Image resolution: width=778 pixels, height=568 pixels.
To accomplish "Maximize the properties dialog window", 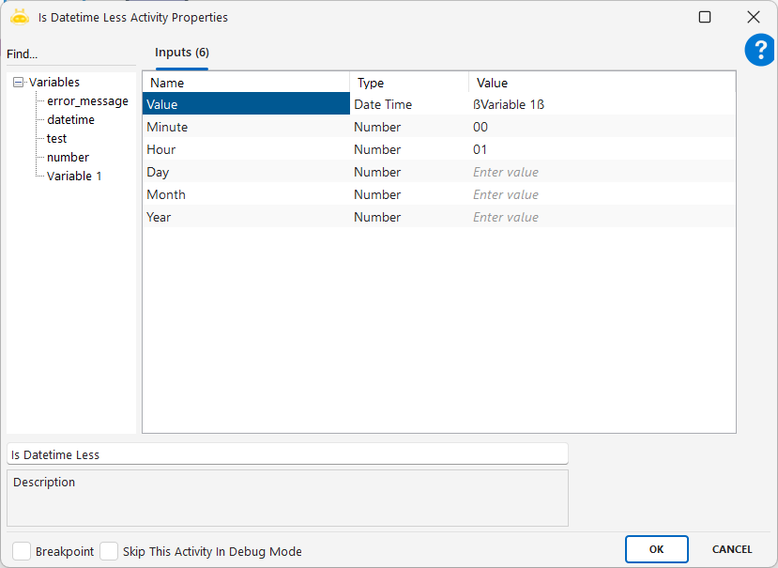I will [705, 17].
